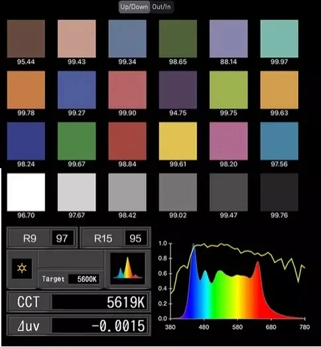This screenshot has height=347, width=321.
Task: Click the Target 5600K value field
Action: click(84, 279)
